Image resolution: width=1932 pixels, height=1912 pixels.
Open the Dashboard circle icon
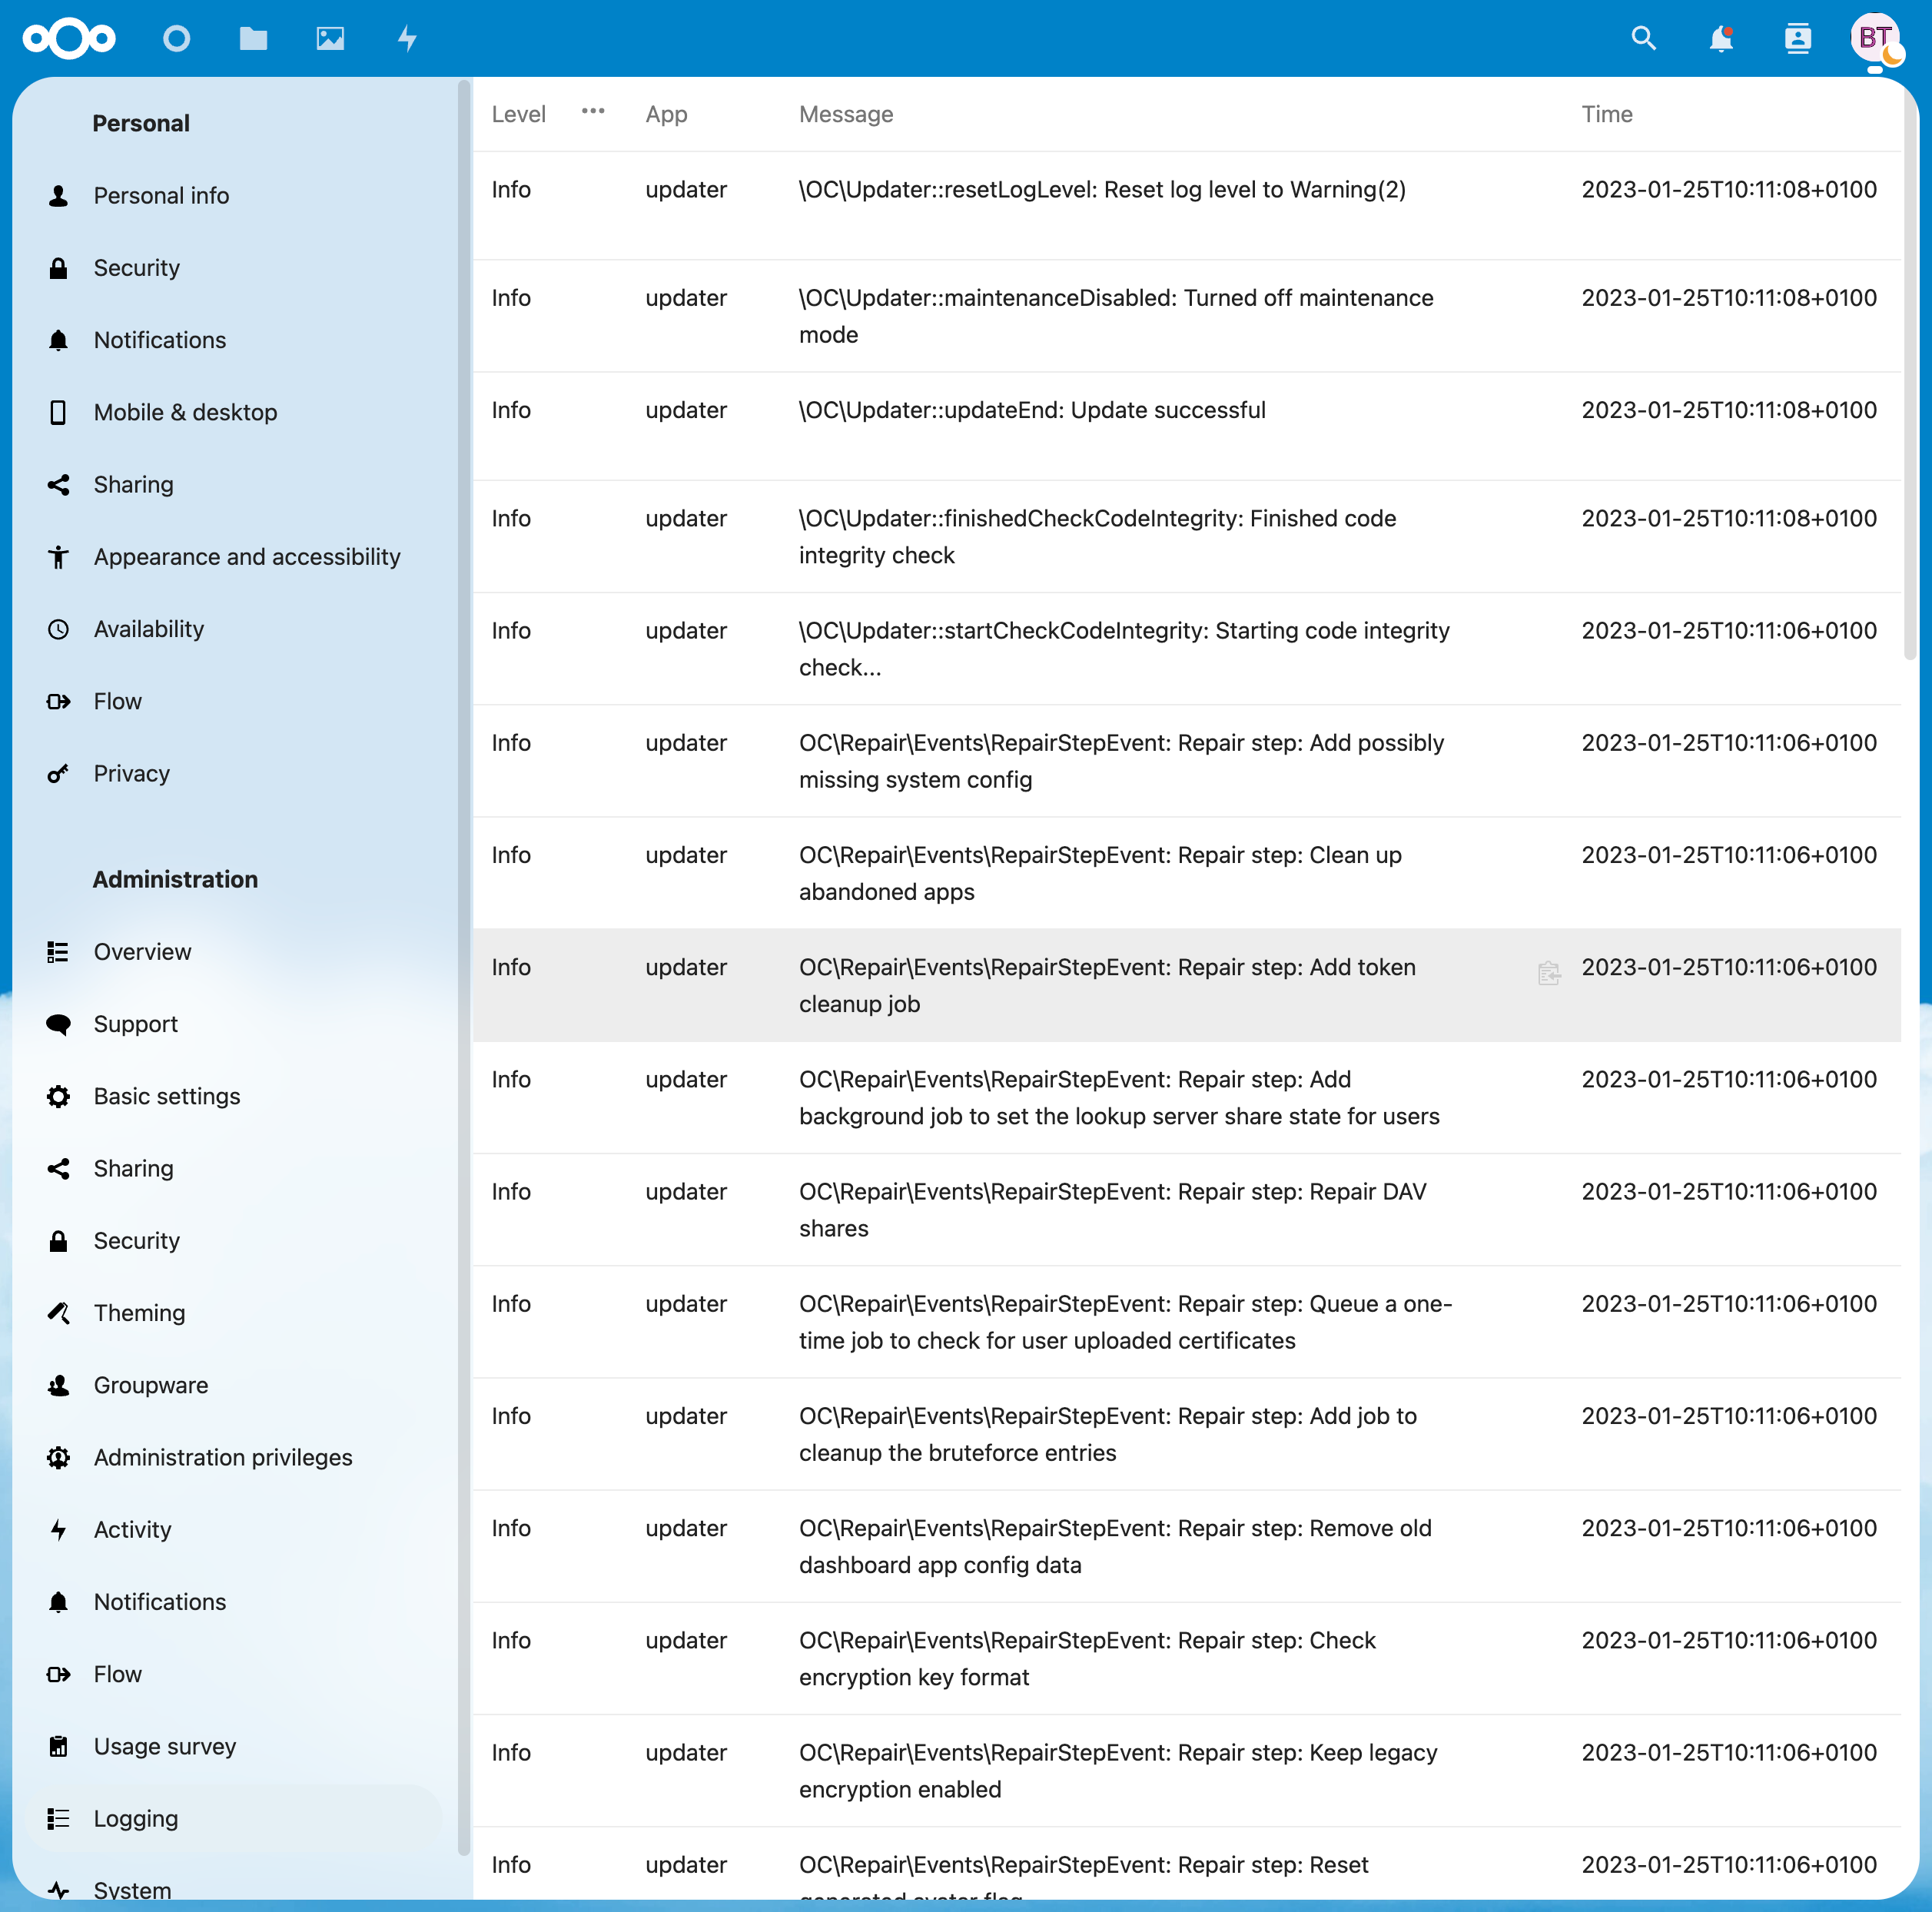click(177, 39)
